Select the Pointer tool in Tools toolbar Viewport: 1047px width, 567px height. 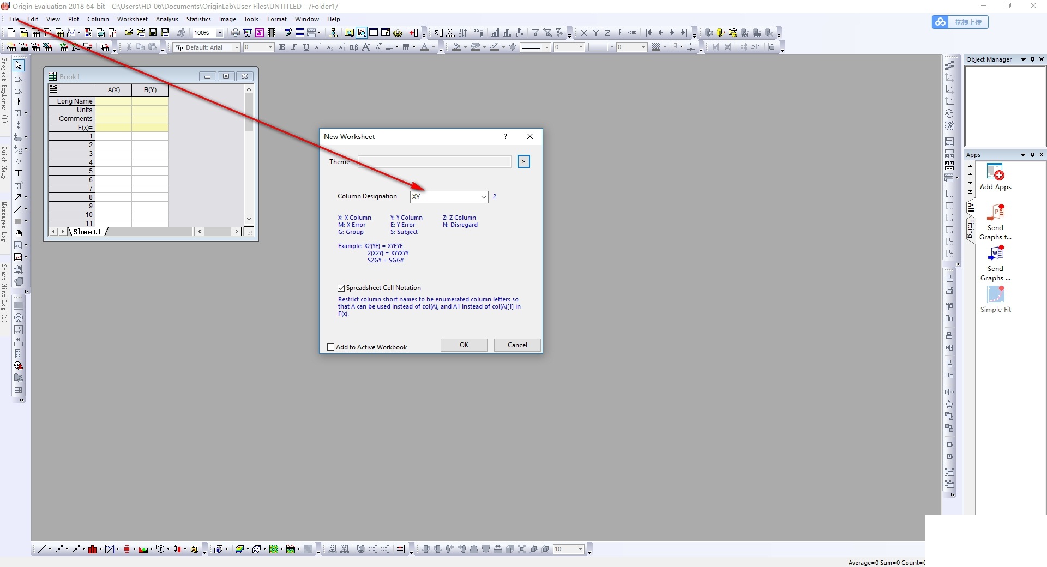click(x=19, y=65)
